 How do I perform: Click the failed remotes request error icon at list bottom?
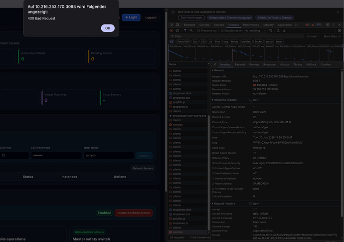coord(171,232)
